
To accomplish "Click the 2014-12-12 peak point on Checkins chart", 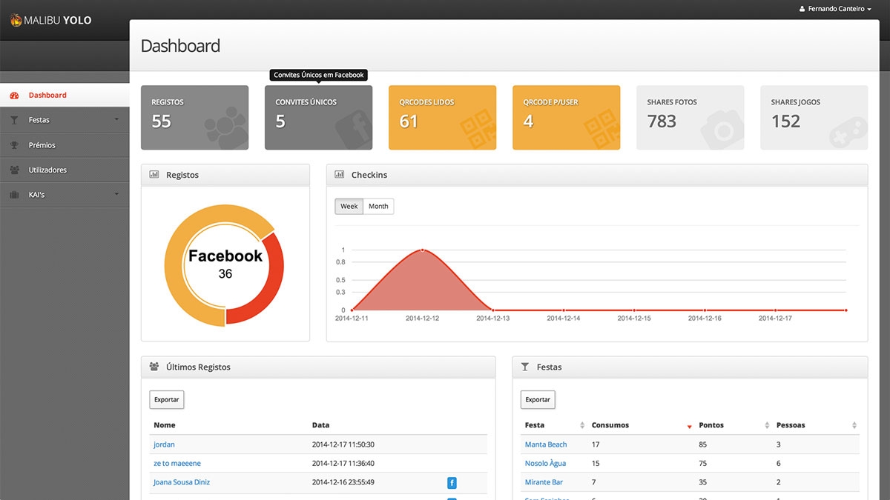I will click(x=422, y=250).
